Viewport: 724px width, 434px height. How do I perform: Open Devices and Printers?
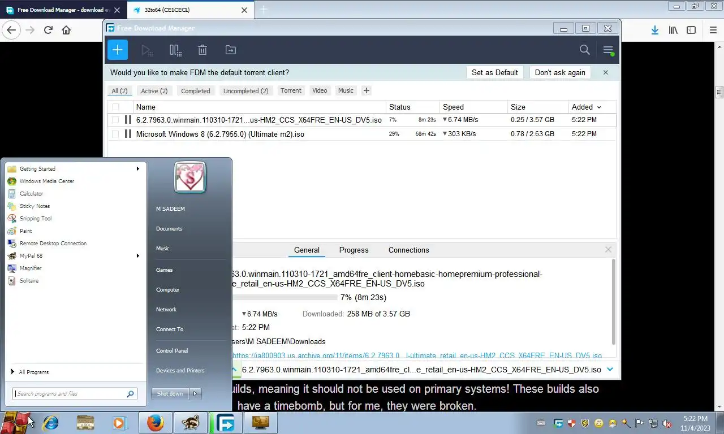pyautogui.click(x=180, y=370)
